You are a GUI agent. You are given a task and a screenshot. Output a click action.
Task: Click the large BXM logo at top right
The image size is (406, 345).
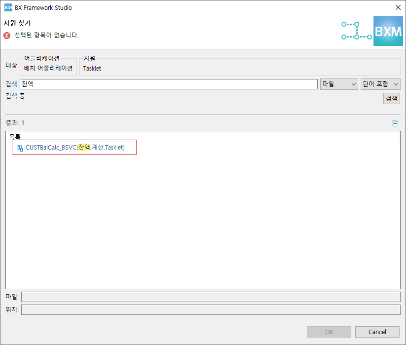coord(388,31)
